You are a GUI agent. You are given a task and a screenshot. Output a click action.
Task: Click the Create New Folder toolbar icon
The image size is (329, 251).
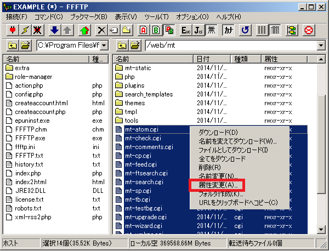(127, 30)
